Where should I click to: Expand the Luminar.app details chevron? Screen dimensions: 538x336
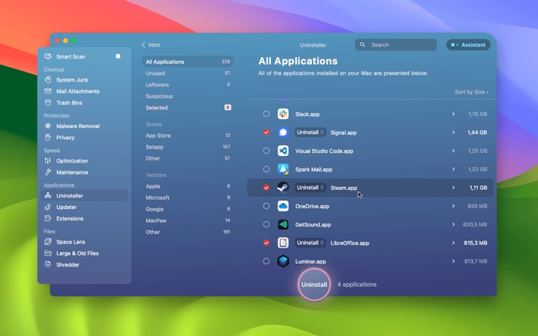pyautogui.click(x=453, y=261)
